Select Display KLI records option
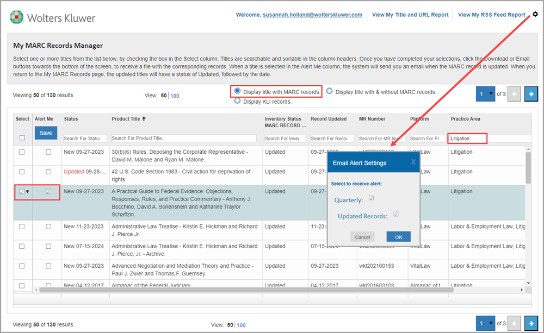Screen dimensions: 544x333 click(237, 101)
